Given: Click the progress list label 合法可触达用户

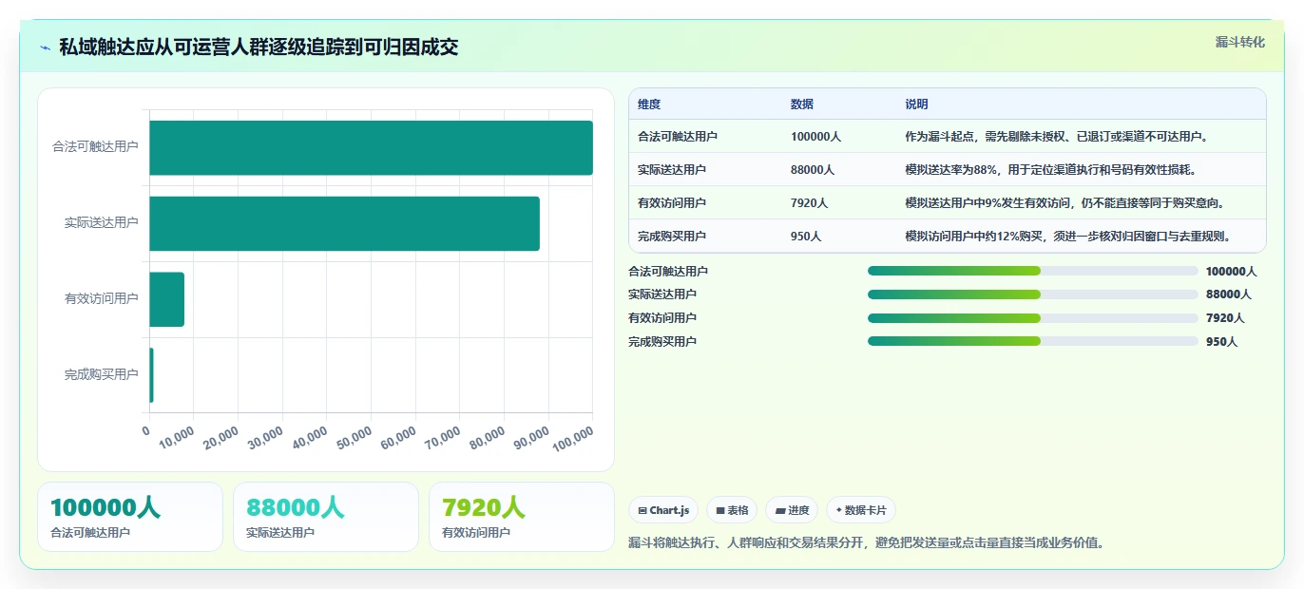Looking at the screenshot, I should (668, 272).
